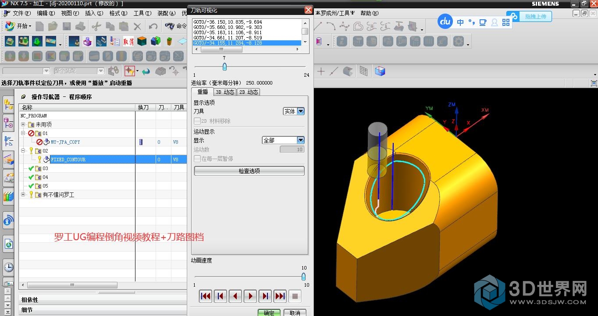
Task: Expand the 有不懂问罗工 tree node
Action: coord(23,195)
